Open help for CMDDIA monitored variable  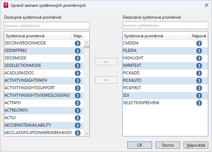click(x=199, y=43)
